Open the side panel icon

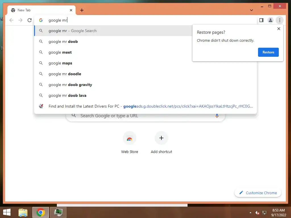[261, 20]
